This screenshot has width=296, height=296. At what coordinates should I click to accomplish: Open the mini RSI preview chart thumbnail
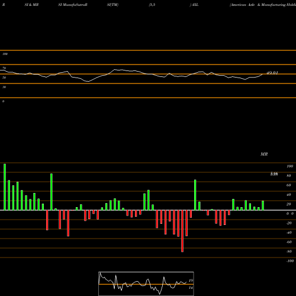(146, 284)
